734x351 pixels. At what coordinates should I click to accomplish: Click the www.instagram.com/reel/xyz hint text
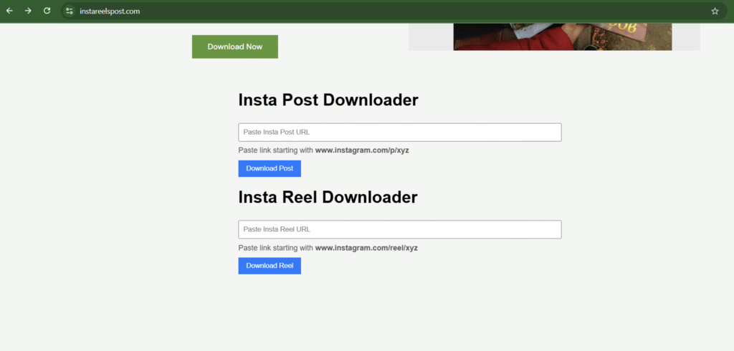tap(366, 248)
